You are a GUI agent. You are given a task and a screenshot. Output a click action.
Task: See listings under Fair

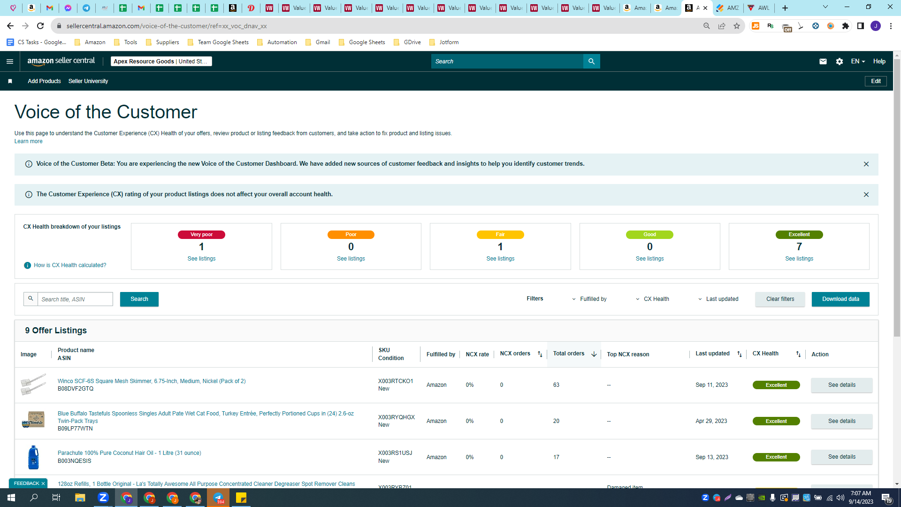500,259
